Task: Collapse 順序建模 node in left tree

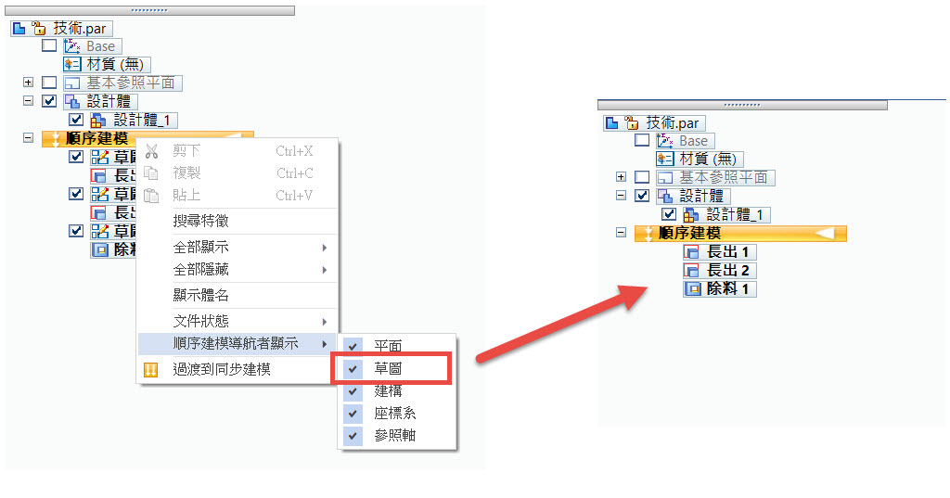Action: click(28, 137)
